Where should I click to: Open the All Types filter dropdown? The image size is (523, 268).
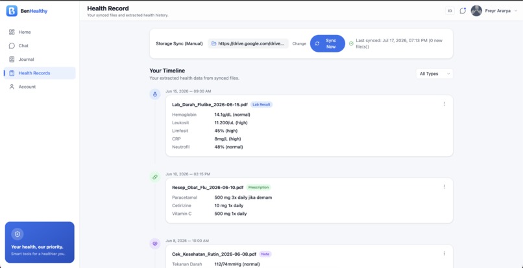click(434, 74)
